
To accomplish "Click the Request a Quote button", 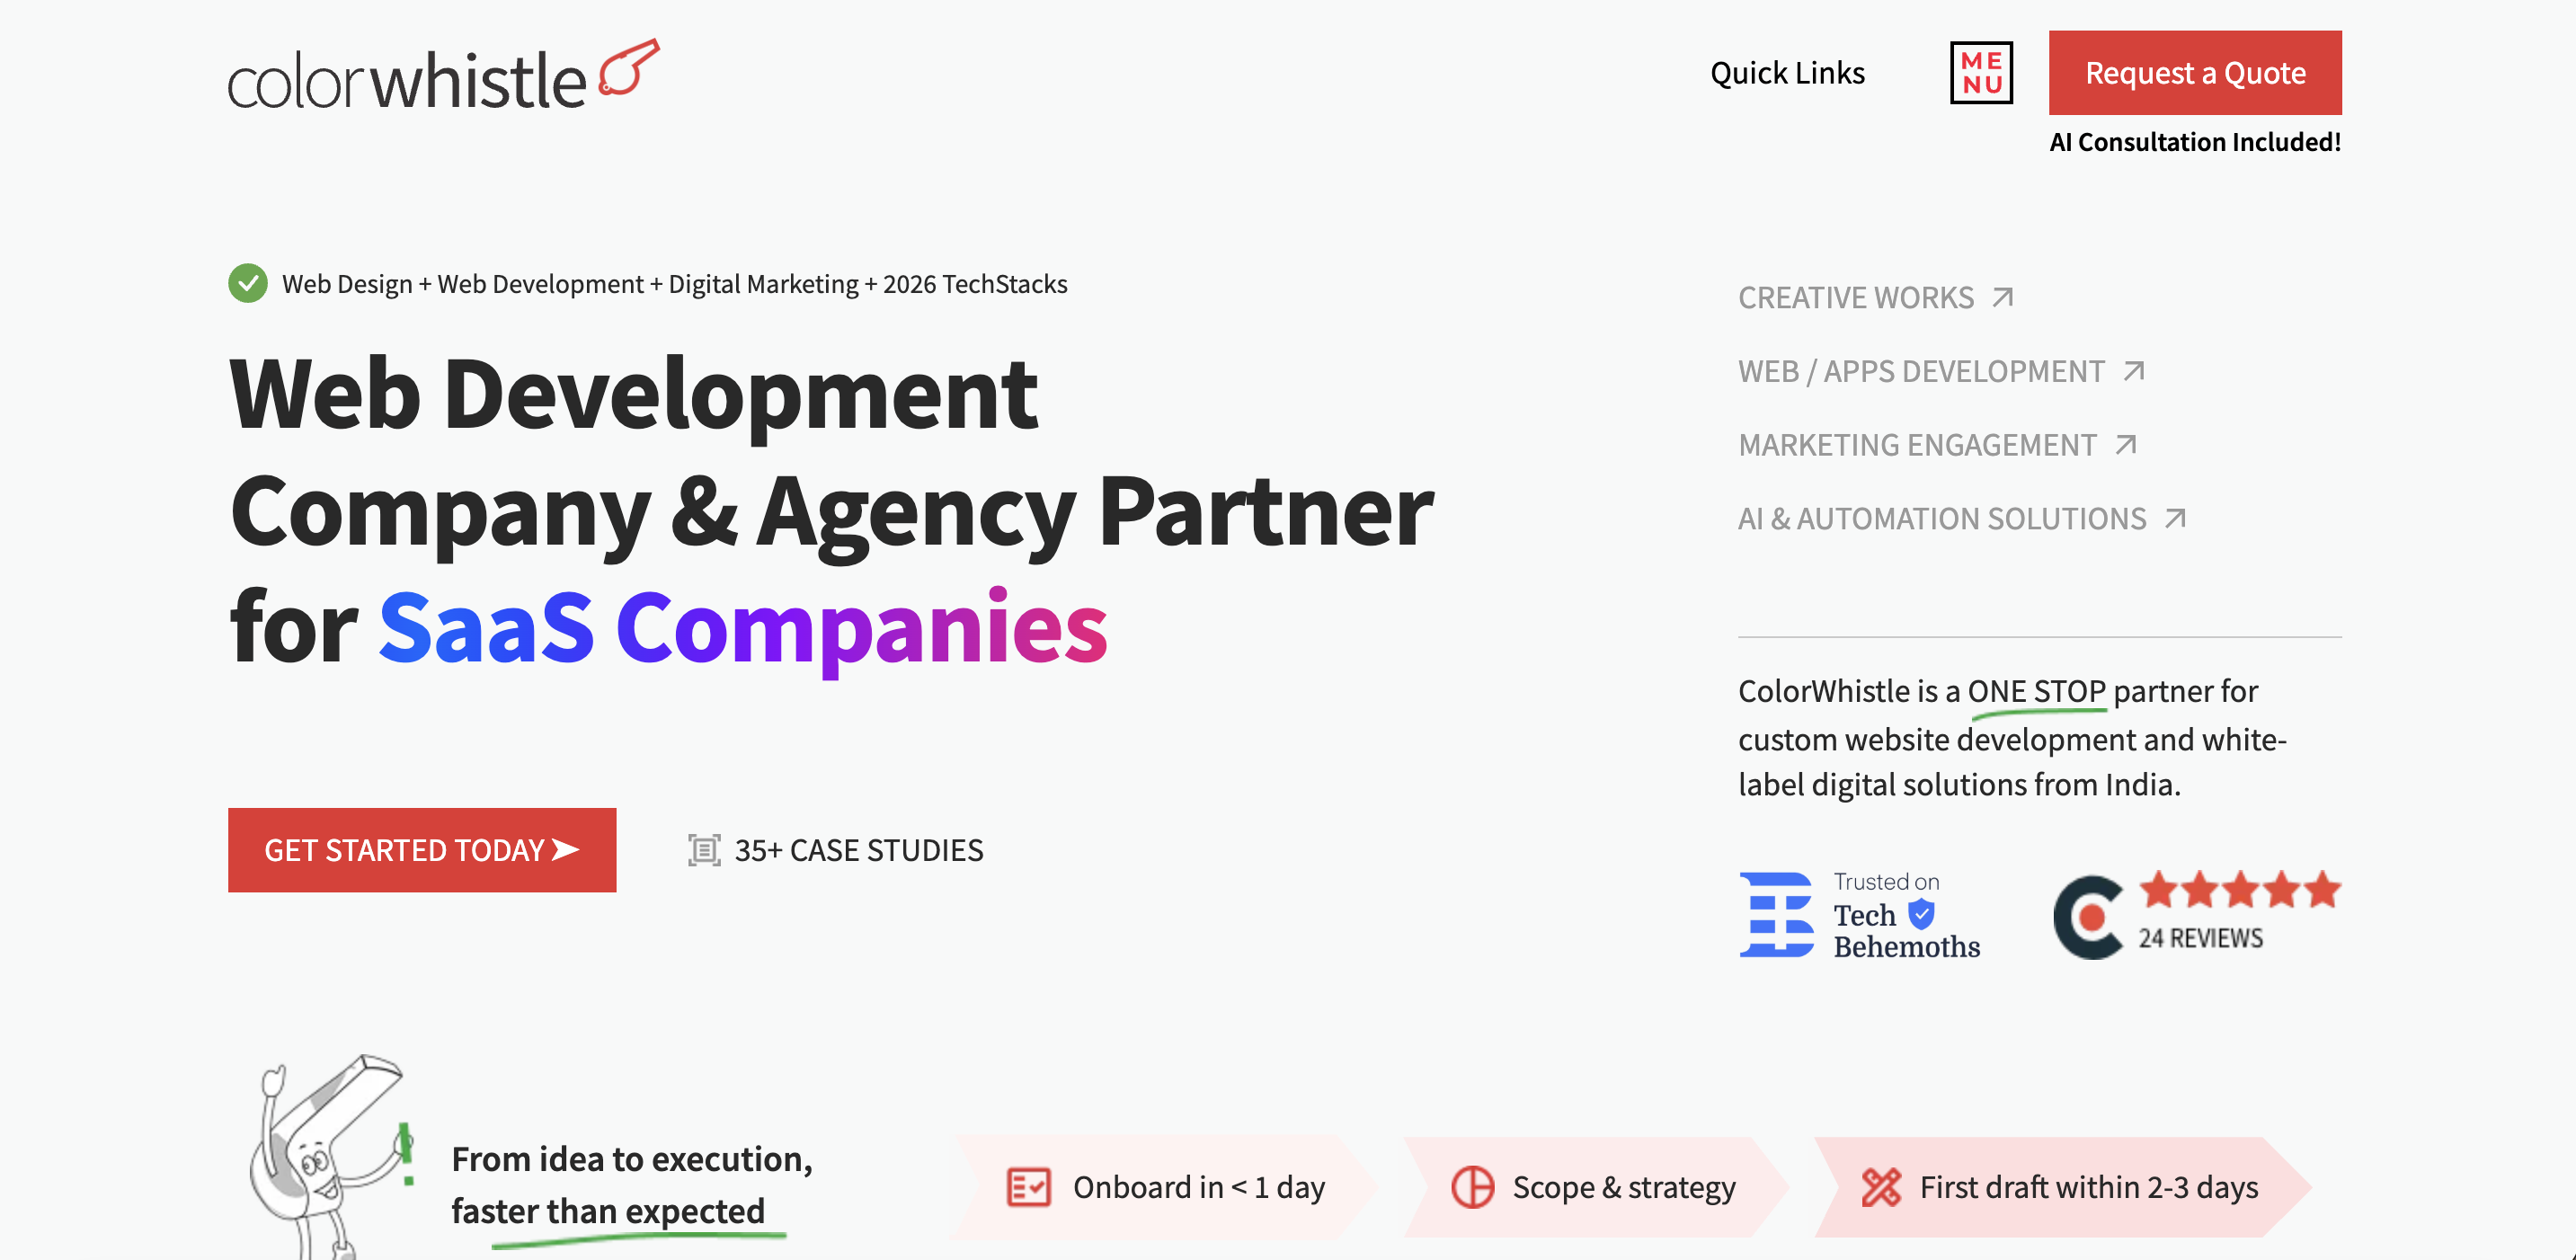I will (2195, 73).
